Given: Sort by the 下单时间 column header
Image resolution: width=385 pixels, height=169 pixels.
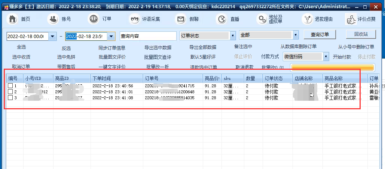Looking at the screenshot, I should [117, 78].
